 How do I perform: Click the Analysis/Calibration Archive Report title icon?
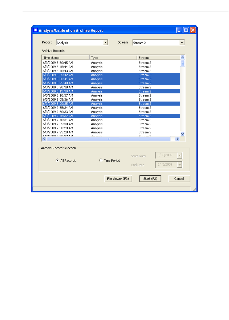point(35,30)
